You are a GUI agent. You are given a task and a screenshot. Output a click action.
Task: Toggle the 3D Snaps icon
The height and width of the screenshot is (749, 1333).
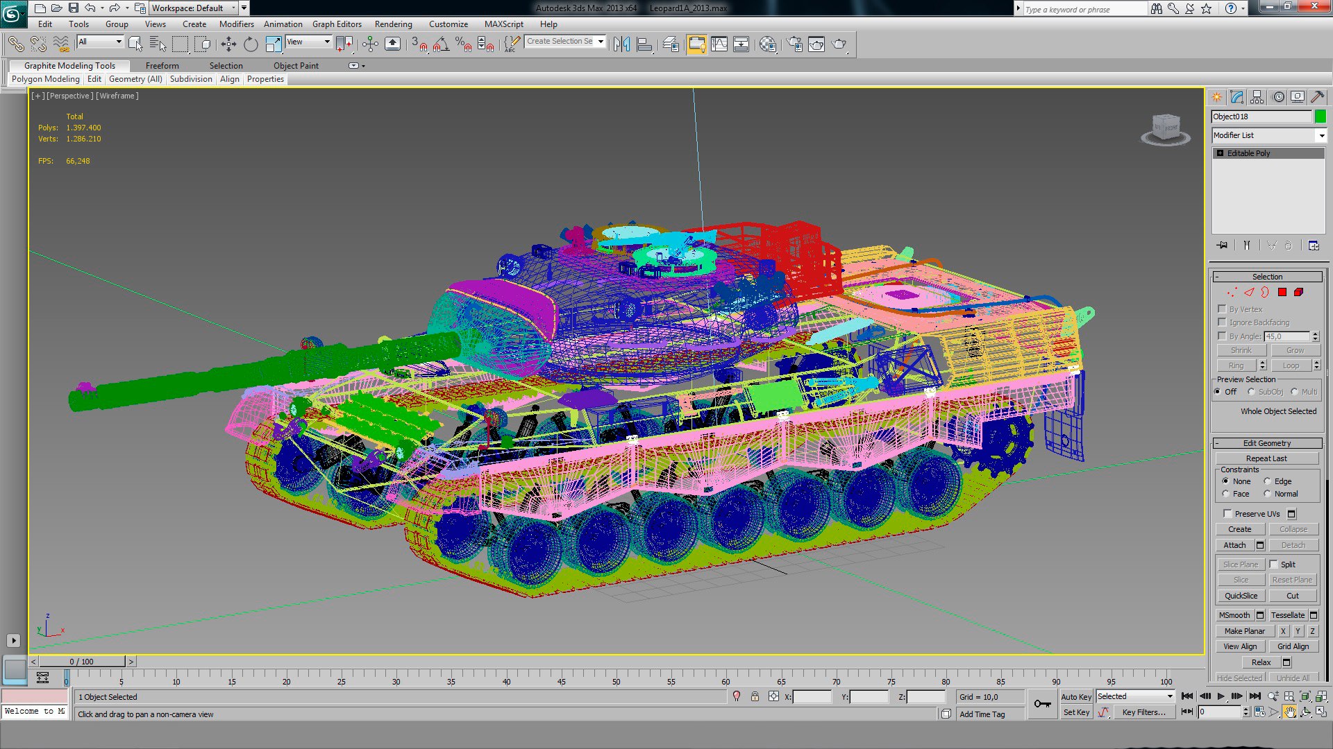point(419,44)
